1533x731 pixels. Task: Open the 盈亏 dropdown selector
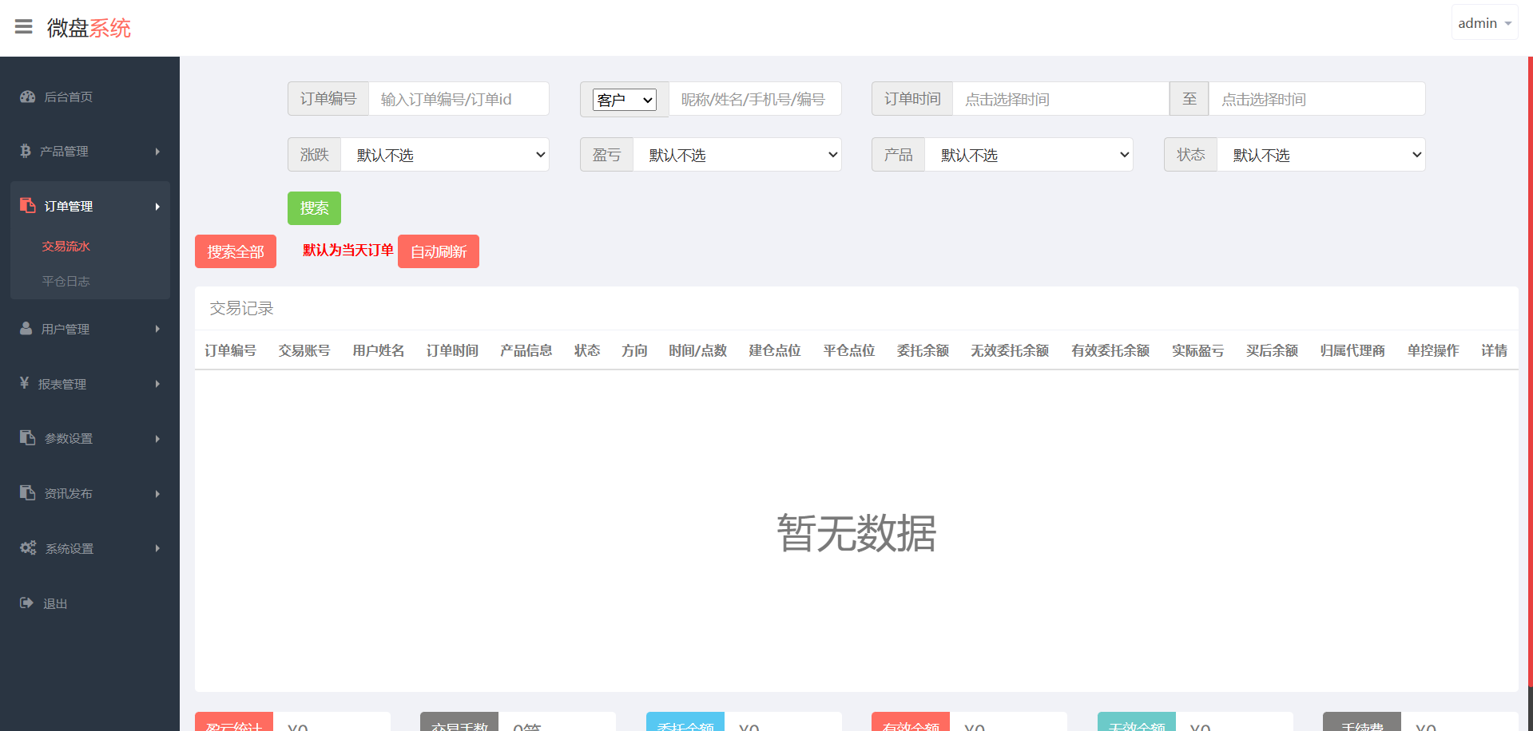737,155
